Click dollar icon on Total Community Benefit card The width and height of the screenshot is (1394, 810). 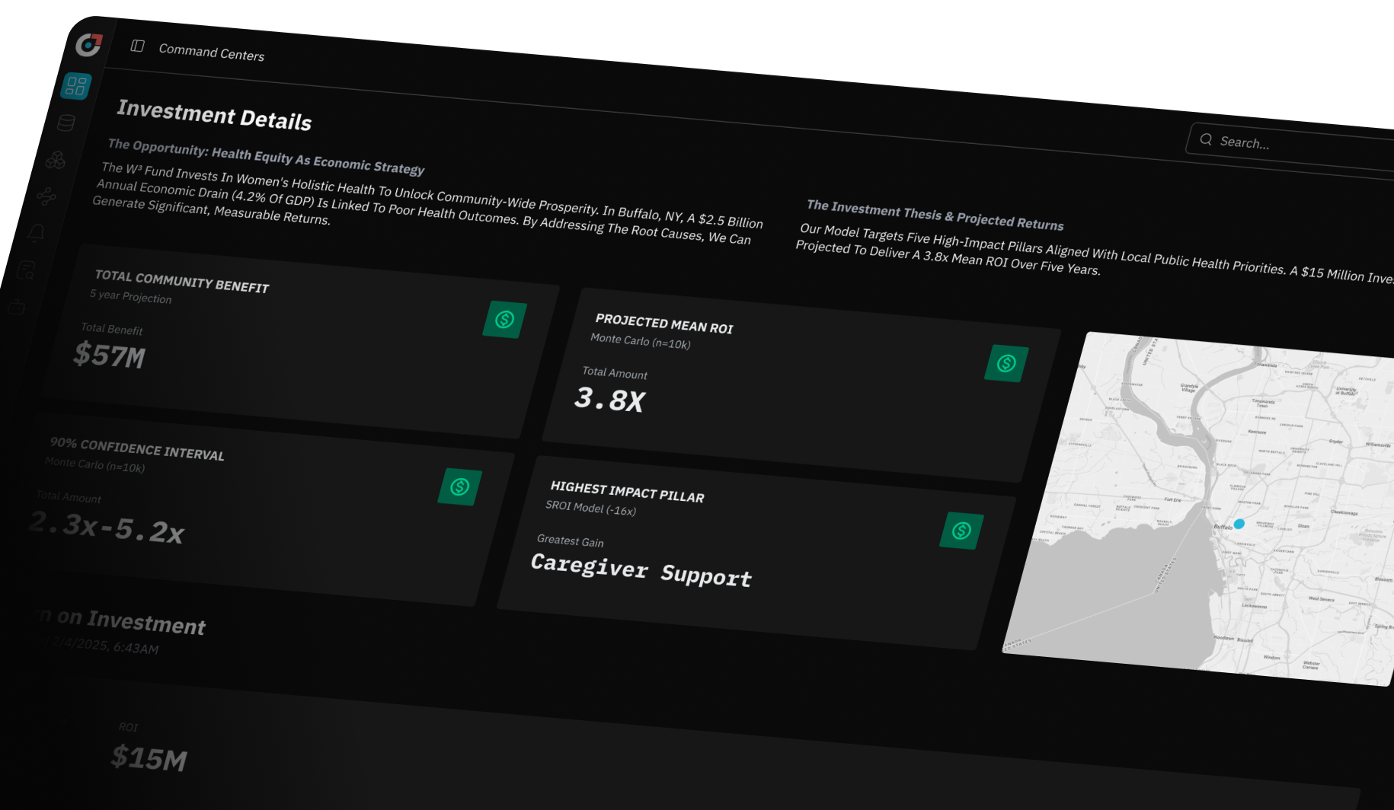click(504, 319)
